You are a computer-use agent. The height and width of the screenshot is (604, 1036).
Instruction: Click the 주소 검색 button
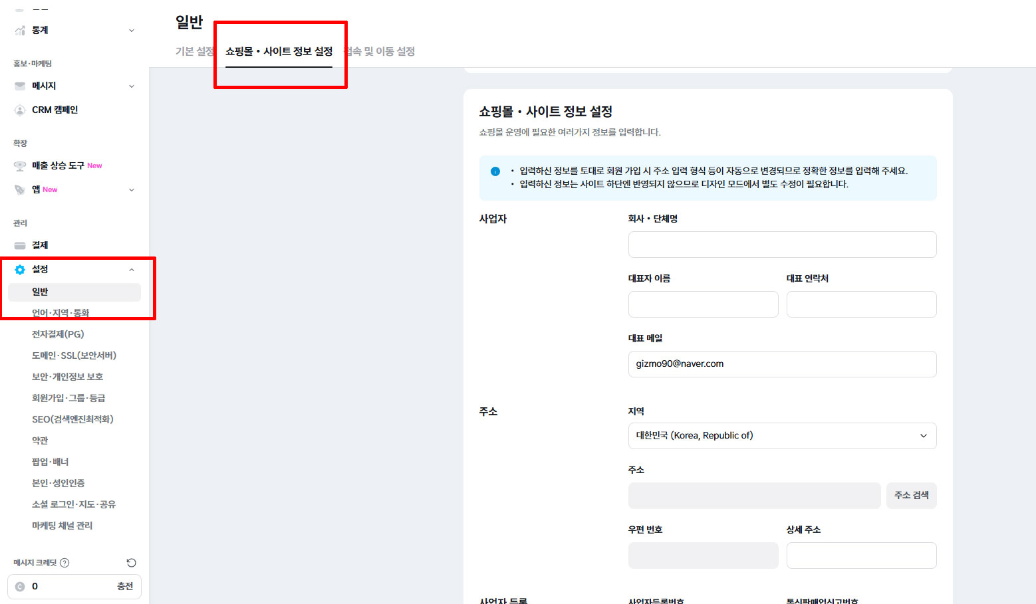point(911,496)
